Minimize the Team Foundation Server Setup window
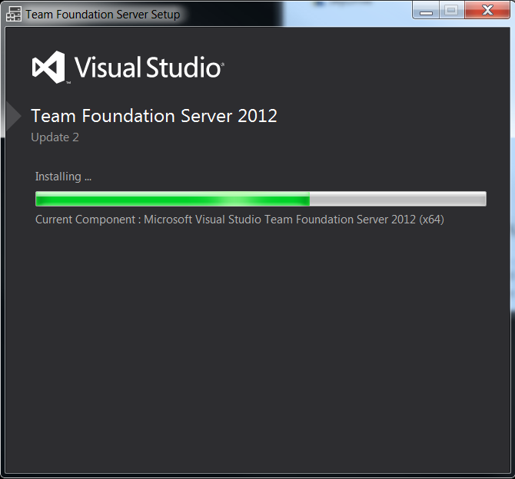This screenshot has width=515, height=479. (426, 10)
